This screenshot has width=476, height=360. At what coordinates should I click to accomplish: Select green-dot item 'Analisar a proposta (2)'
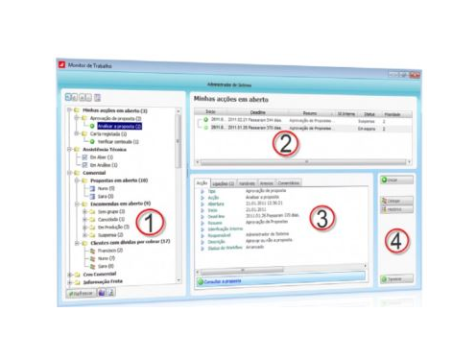119,126
